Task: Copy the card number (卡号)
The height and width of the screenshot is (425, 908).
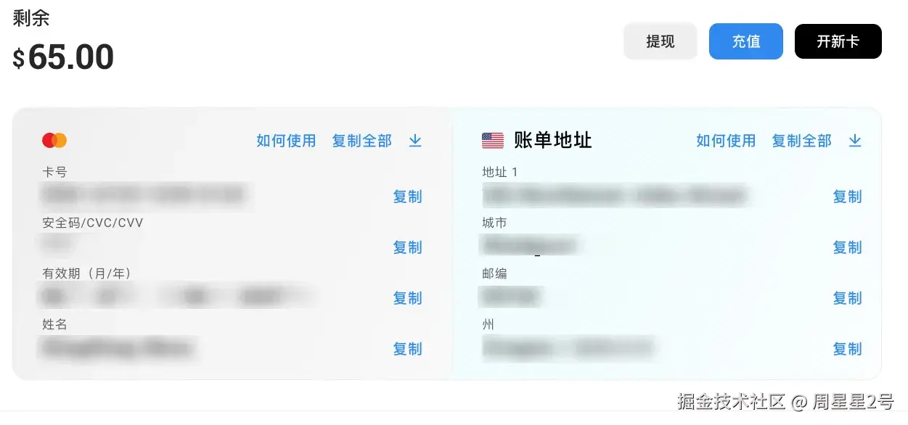Action: 407,197
